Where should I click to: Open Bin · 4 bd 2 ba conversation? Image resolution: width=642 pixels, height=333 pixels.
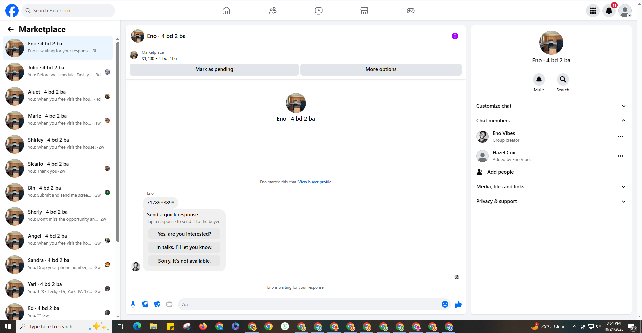[58, 192]
